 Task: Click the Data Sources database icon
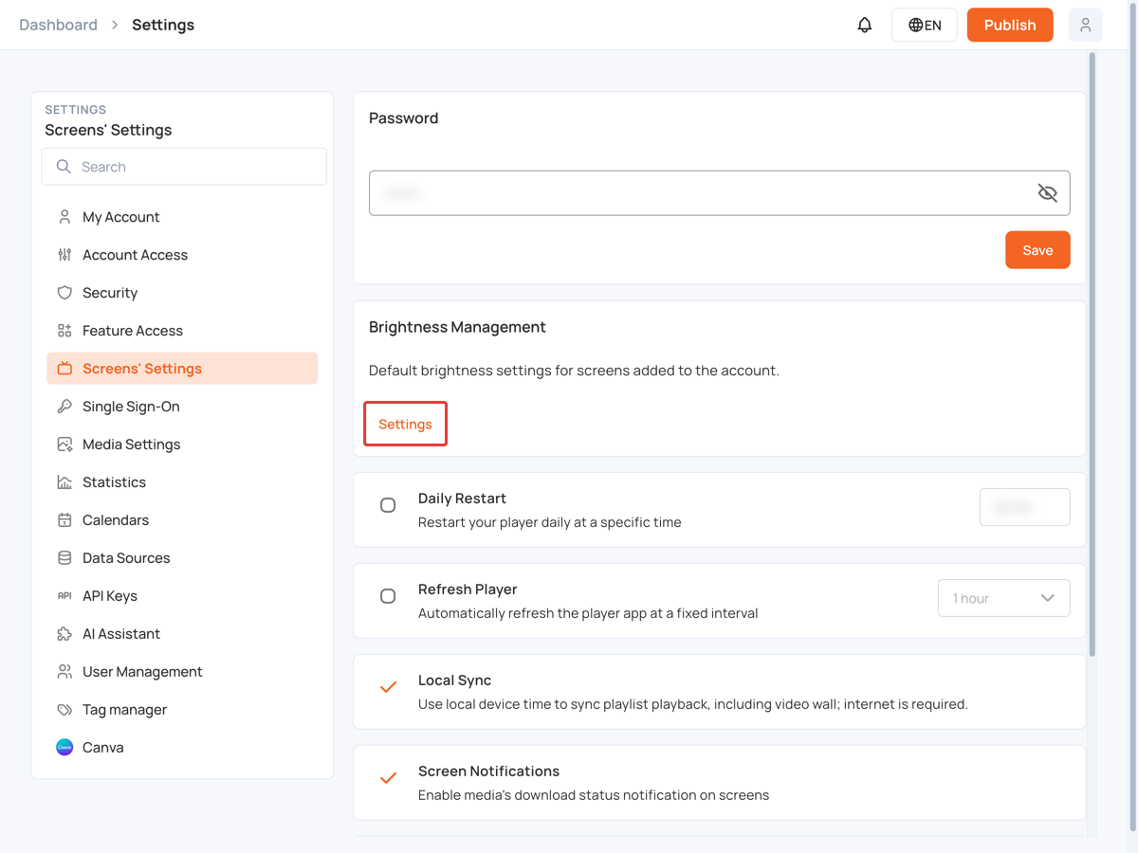64,558
